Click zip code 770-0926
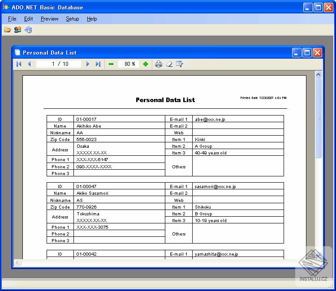This screenshot has width=336, height=291. click(x=86, y=207)
